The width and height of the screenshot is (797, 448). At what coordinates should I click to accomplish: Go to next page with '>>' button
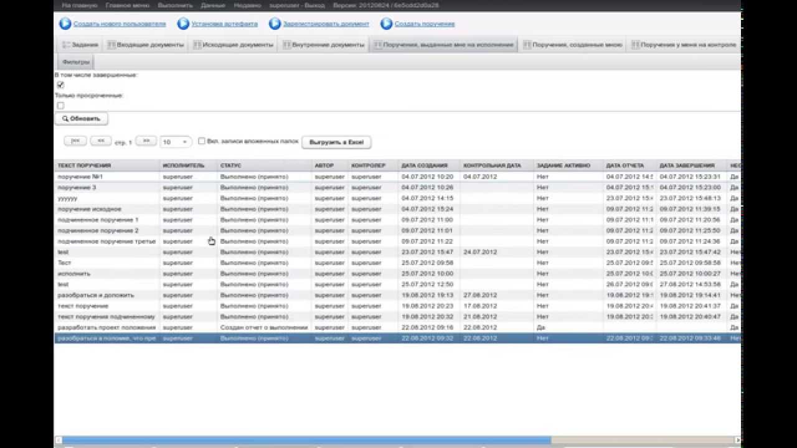146,141
